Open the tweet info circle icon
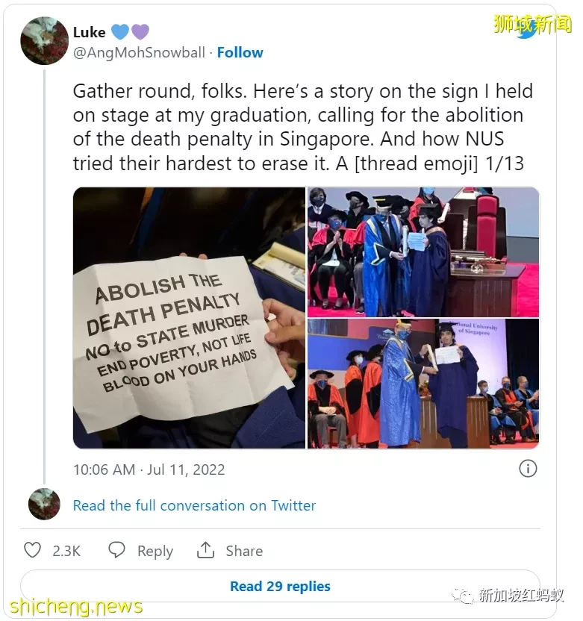 coord(528,469)
